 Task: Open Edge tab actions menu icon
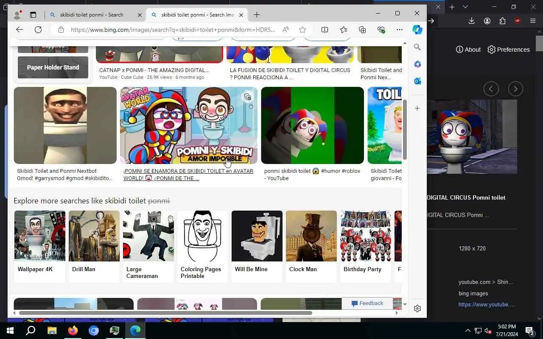(x=33, y=15)
